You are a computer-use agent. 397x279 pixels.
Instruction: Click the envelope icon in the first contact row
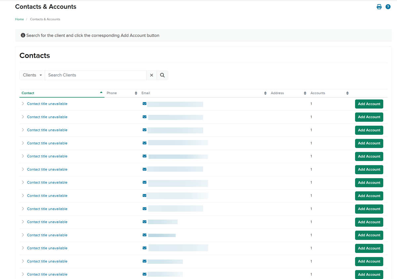click(145, 104)
